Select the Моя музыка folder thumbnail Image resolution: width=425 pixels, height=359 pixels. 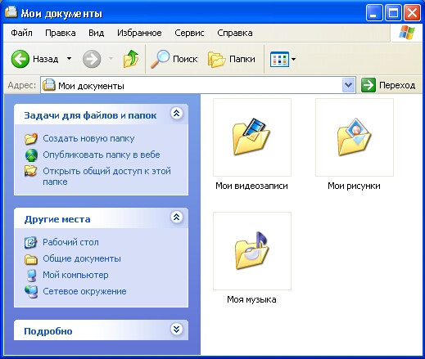[252, 251]
